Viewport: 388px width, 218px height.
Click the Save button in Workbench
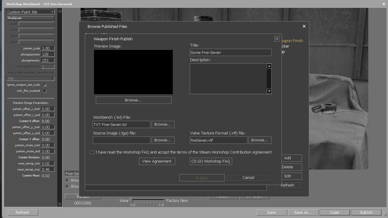[272, 213]
